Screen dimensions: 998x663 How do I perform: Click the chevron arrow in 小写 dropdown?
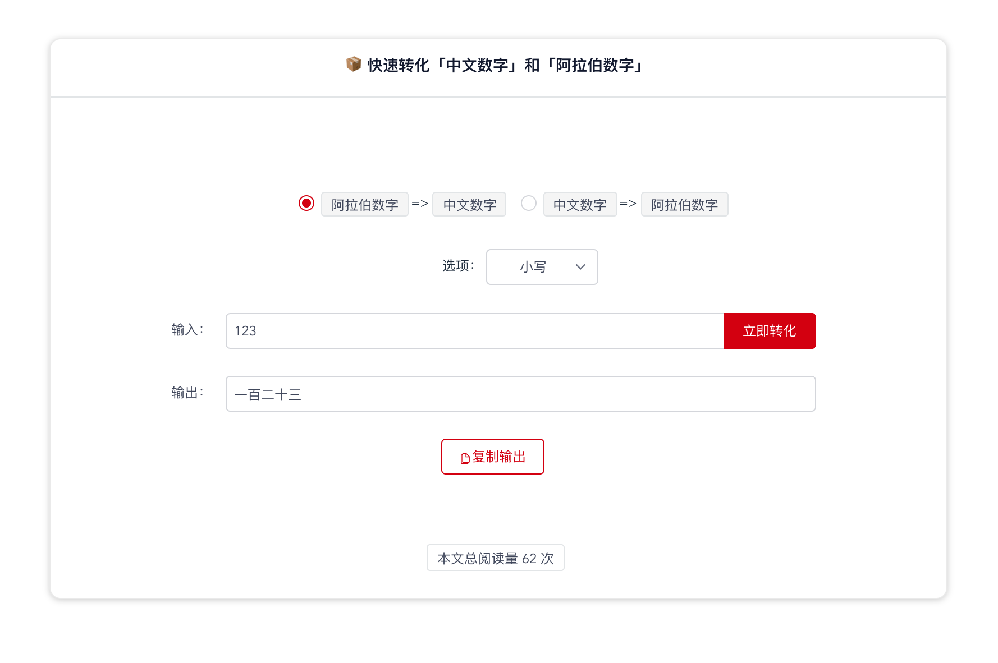[580, 267]
